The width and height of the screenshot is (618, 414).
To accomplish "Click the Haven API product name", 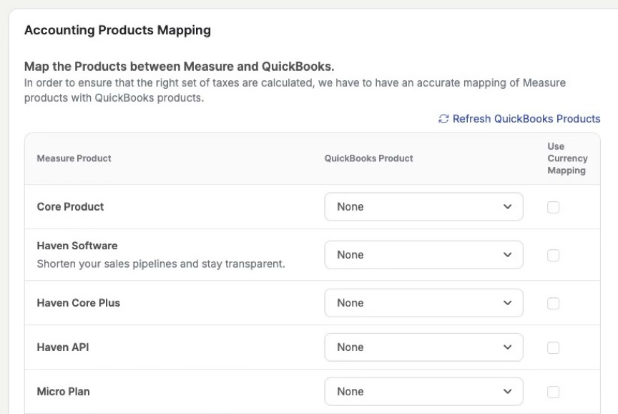I will [62, 347].
